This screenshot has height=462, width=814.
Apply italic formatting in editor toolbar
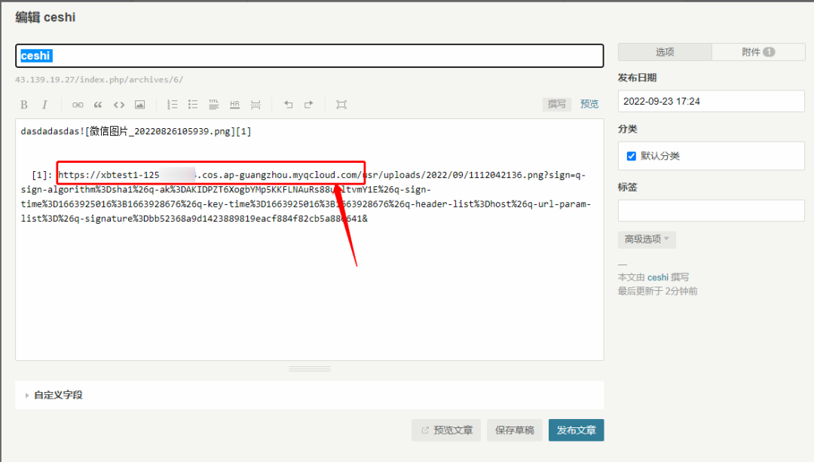coord(44,105)
